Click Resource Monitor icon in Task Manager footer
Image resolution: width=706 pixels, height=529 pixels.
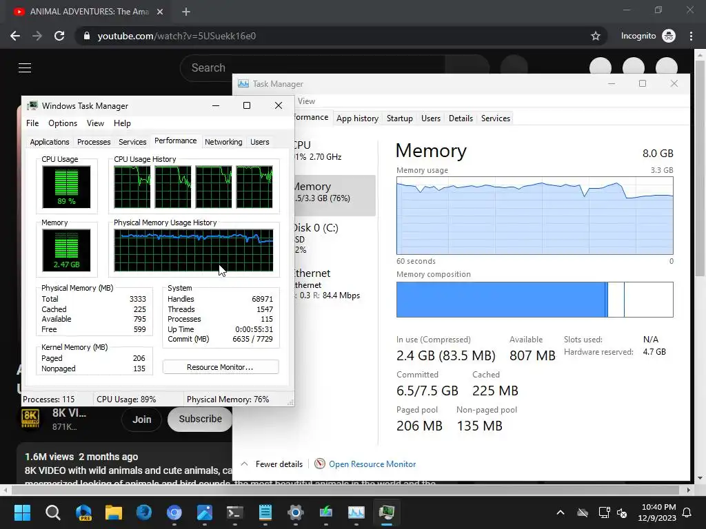(320, 464)
